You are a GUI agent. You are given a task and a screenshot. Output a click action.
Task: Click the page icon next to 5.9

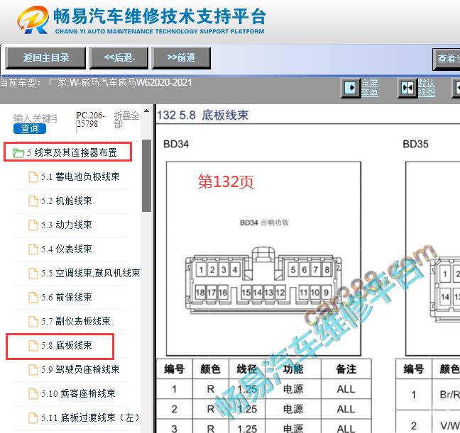point(33,370)
